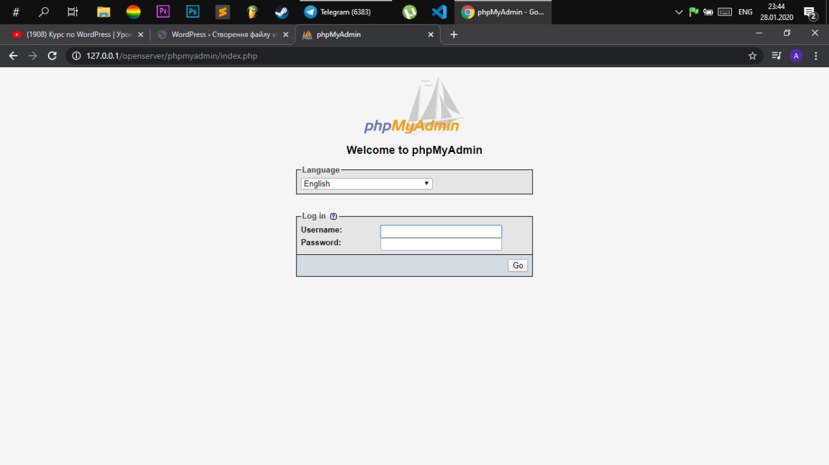The width and height of the screenshot is (829, 465).
Task: Open Visual Studio Code from taskbar
Action: pyautogui.click(x=439, y=12)
